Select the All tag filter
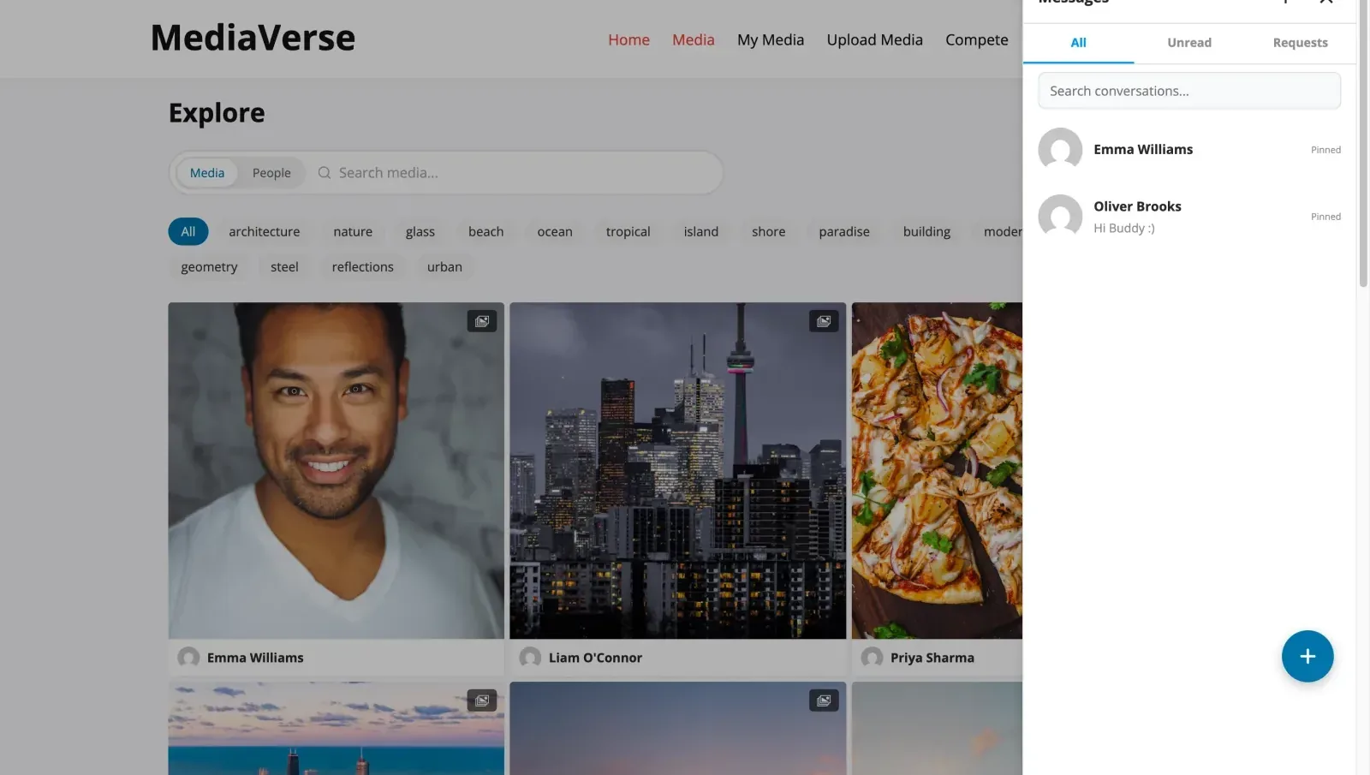This screenshot has height=775, width=1370. [x=188, y=231]
